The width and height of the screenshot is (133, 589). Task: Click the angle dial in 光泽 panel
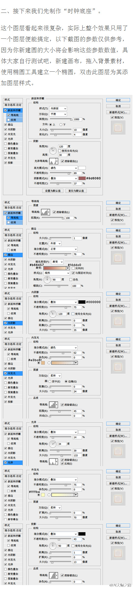(x=53, y=444)
